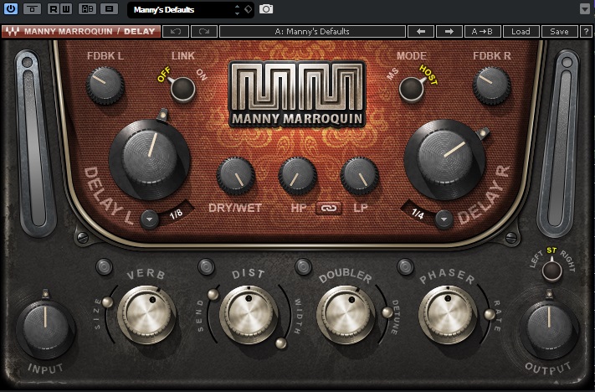Load the previous preset with left arrow

(x=421, y=32)
